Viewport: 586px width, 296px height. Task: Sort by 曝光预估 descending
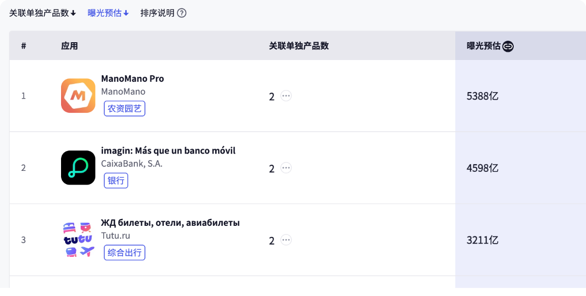(x=108, y=13)
